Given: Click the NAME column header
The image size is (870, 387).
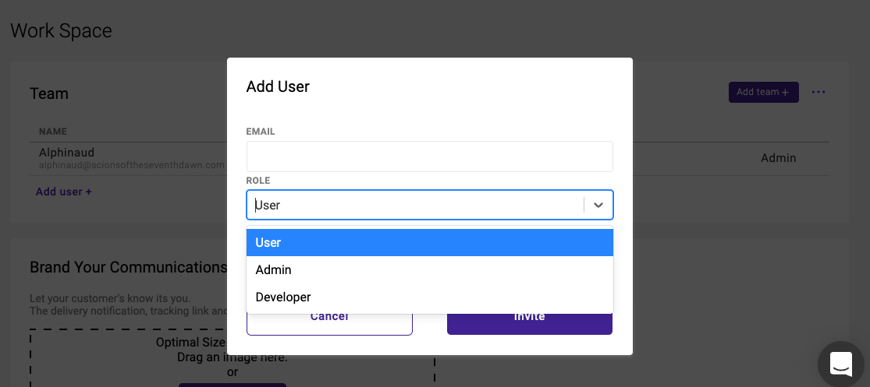Looking at the screenshot, I should point(53,132).
